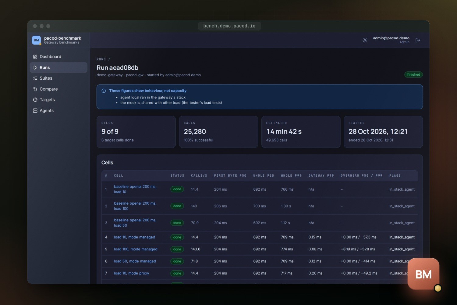
Task: Click the Compare arrows icon
Action: [35, 89]
